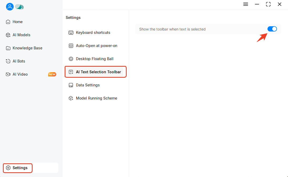288x177 pixels.
Task: Select AI Text Selection Toolbar settings
Action: (99, 72)
